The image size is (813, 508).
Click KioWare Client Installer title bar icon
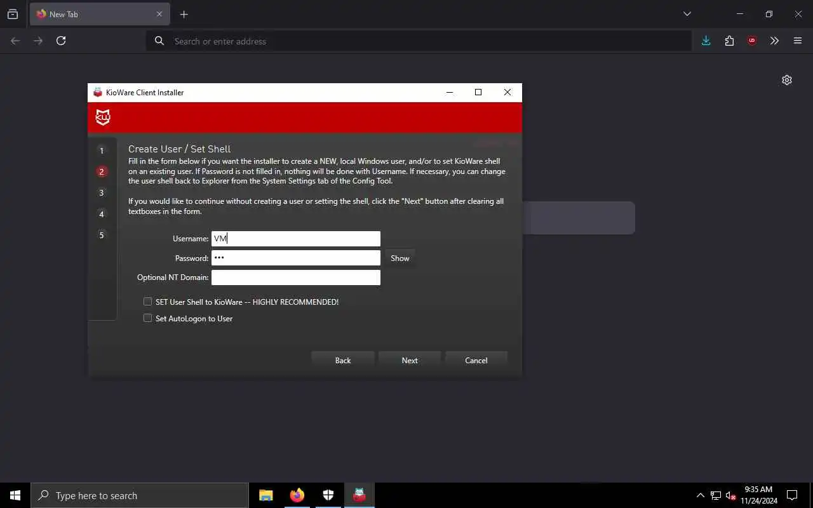[x=97, y=92]
